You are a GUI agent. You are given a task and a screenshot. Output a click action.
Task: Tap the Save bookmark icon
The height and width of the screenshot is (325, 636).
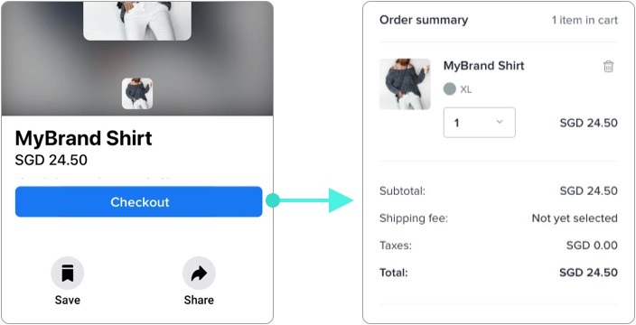[68, 274]
